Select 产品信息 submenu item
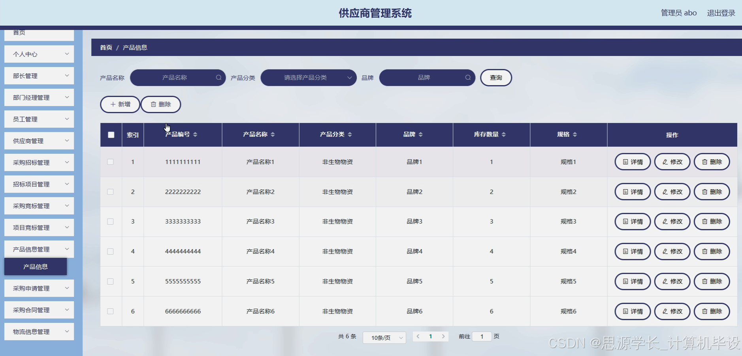Viewport: 742px width, 356px height. [36, 267]
